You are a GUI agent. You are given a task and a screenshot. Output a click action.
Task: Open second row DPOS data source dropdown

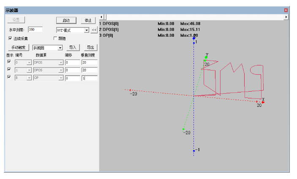61,70
